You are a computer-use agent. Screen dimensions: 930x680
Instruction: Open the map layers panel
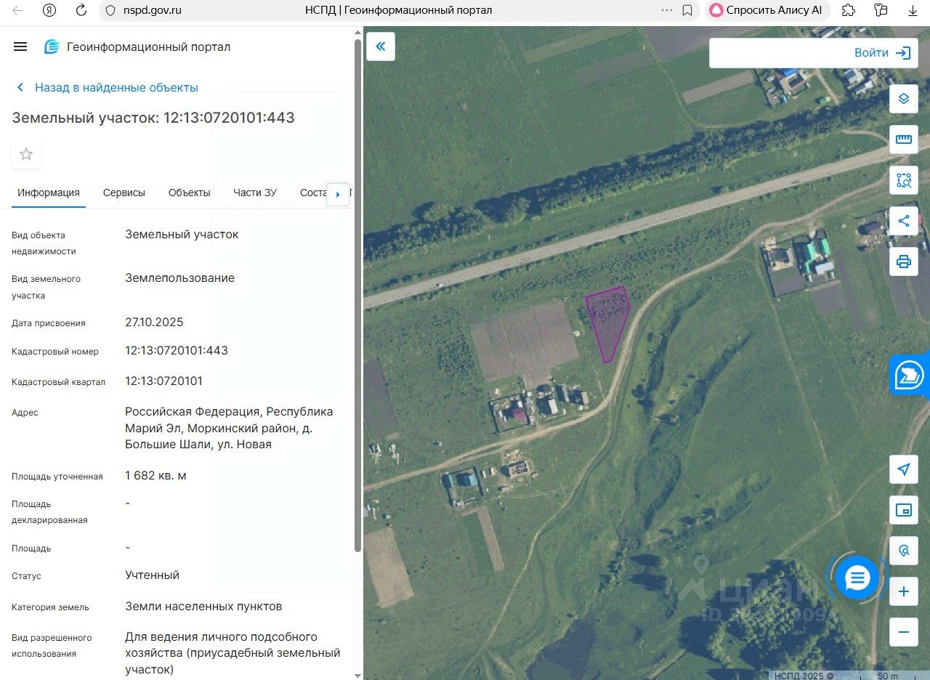904,99
